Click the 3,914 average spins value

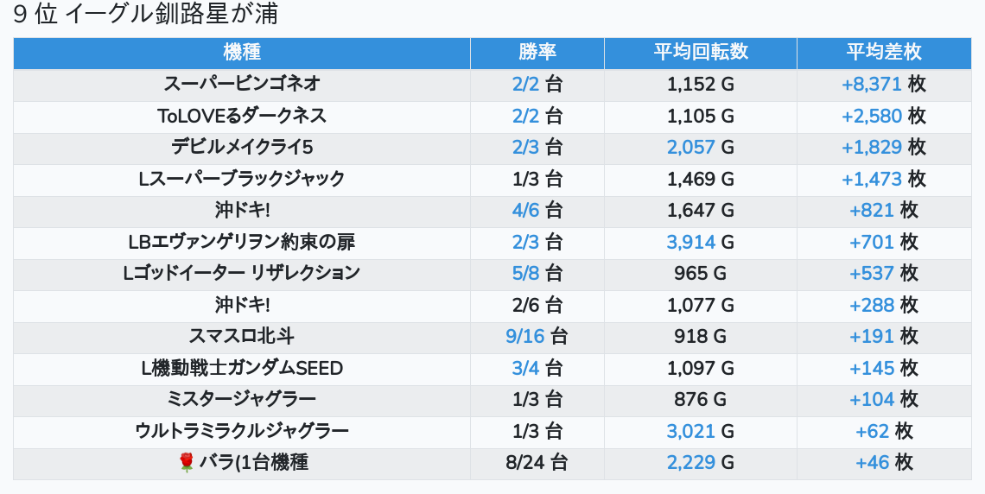pyautogui.click(x=690, y=242)
